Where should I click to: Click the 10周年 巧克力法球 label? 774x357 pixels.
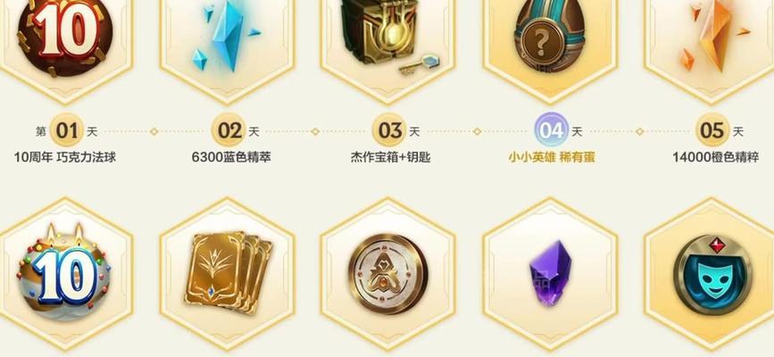pos(65,157)
